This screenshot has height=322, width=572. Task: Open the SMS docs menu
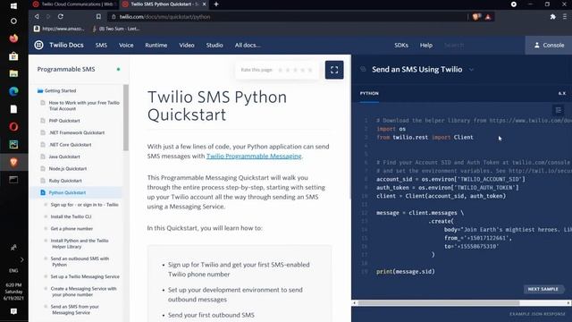click(101, 45)
